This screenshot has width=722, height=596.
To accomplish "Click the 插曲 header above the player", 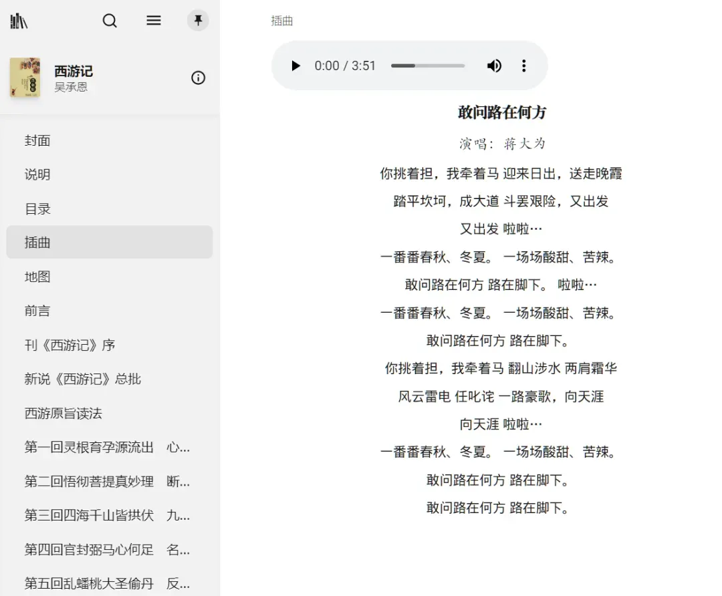I will coord(282,21).
